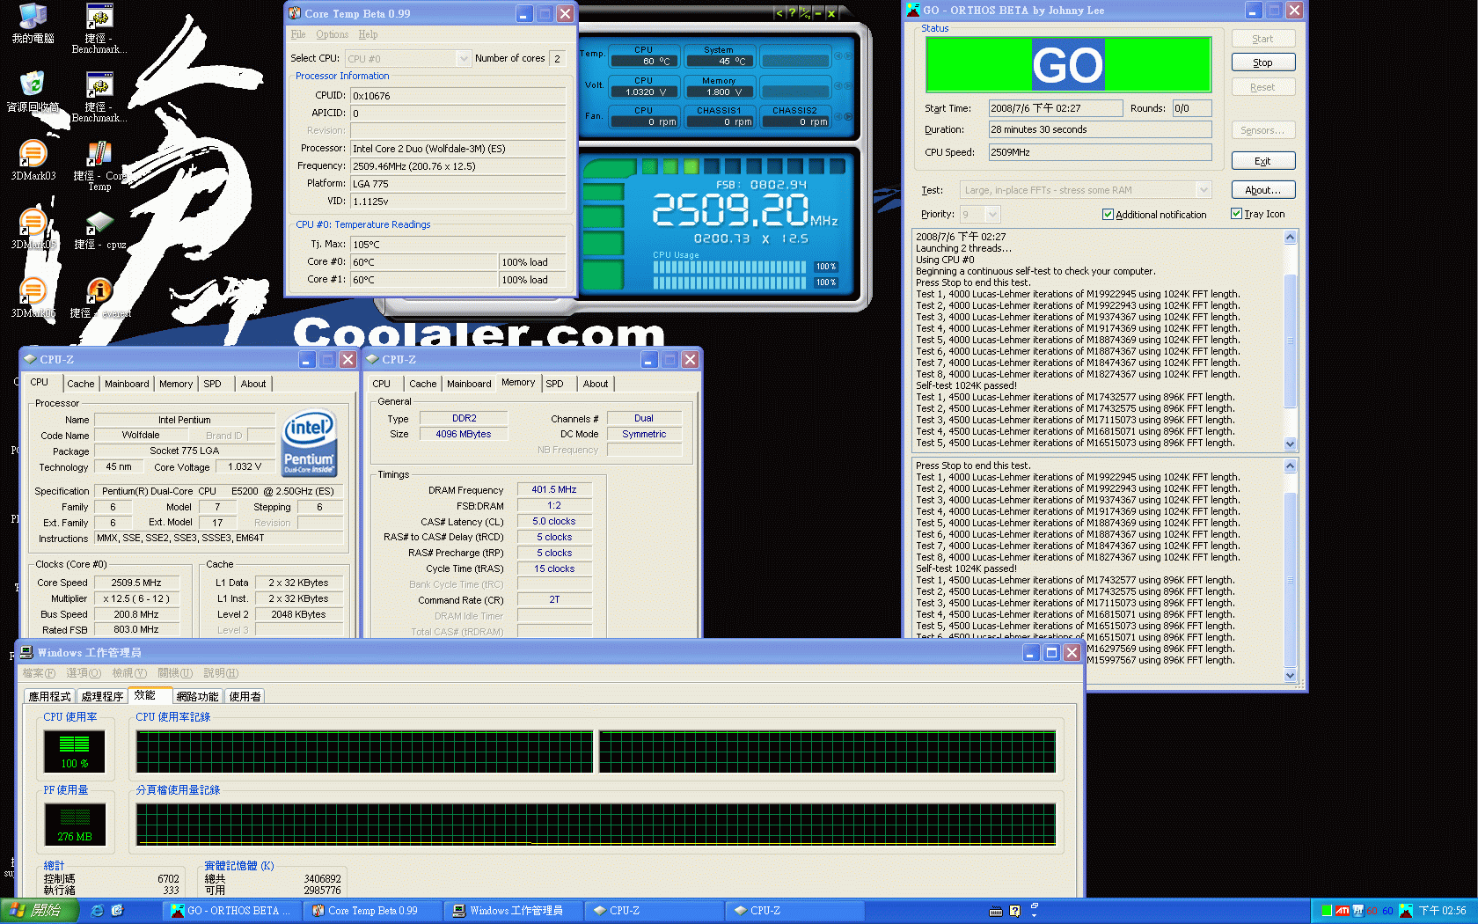Click the next arrow on the Temp. sensor row
1478x924 pixels.
848,56
